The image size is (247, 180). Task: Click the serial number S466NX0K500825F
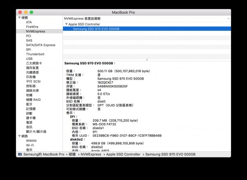click(x=112, y=86)
